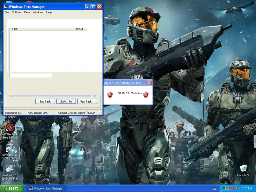Click the colorful flower-shaped tray icon

228,188
